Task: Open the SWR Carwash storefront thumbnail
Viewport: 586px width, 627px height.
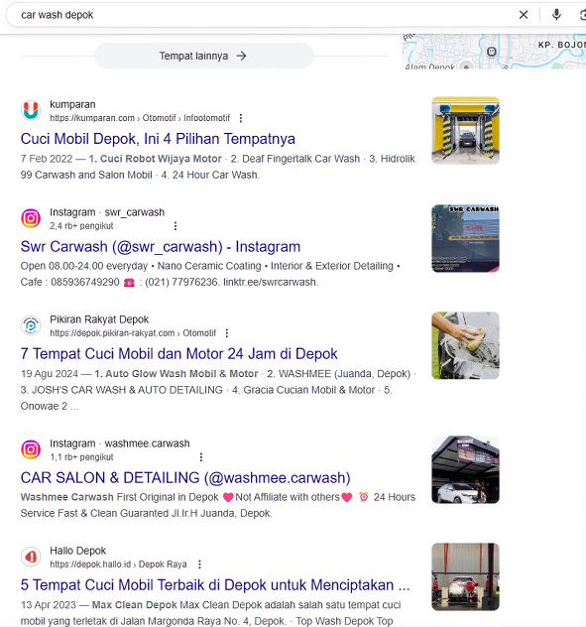Action: (465, 238)
